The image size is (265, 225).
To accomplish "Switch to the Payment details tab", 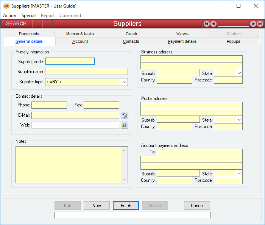I will tap(182, 42).
